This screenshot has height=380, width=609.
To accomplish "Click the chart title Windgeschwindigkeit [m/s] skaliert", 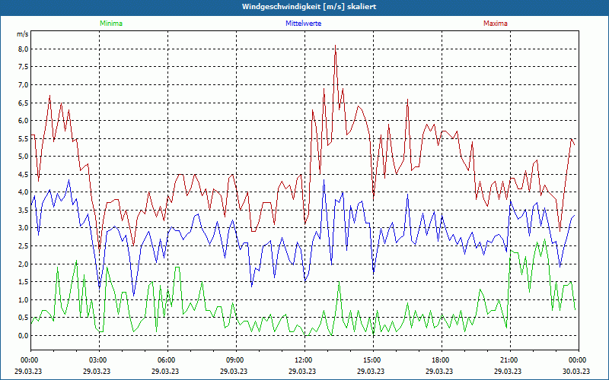I will (x=309, y=7).
